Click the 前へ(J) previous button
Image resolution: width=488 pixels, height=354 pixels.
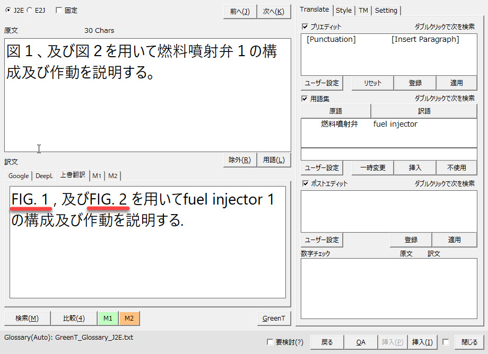(x=240, y=12)
